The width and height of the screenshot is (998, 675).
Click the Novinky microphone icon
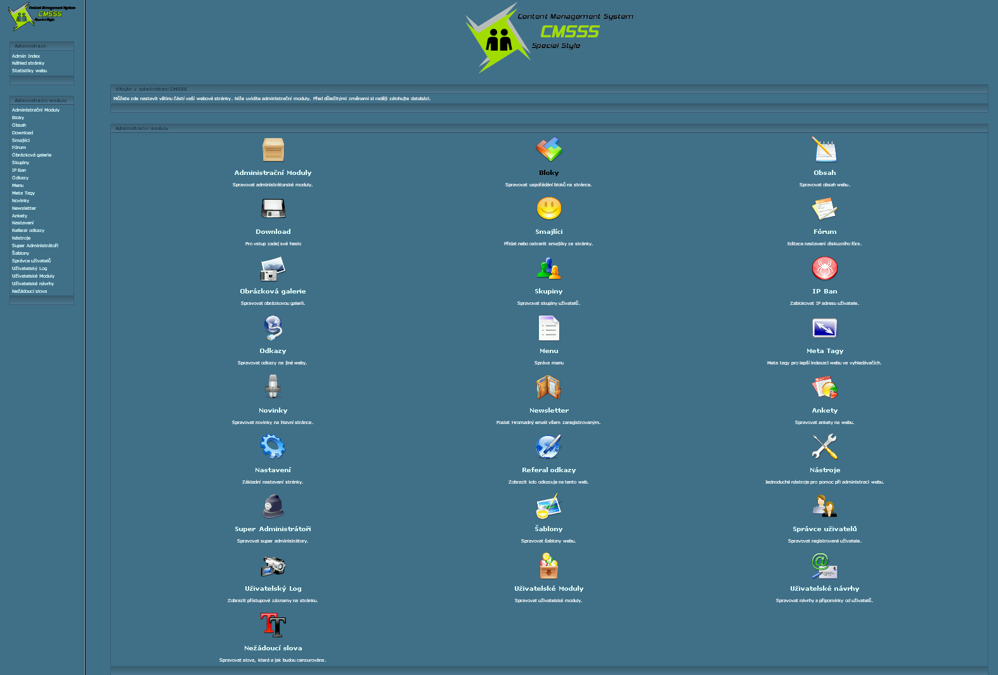tap(273, 387)
